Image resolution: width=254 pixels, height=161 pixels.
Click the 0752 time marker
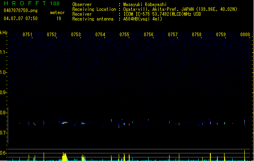coord(52,35)
